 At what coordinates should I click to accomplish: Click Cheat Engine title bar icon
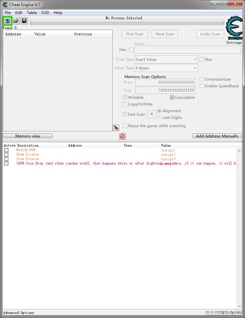coord(5,5)
